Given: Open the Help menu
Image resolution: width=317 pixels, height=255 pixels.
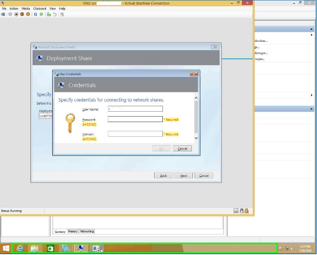Looking at the screenshot, I should coord(62,8).
